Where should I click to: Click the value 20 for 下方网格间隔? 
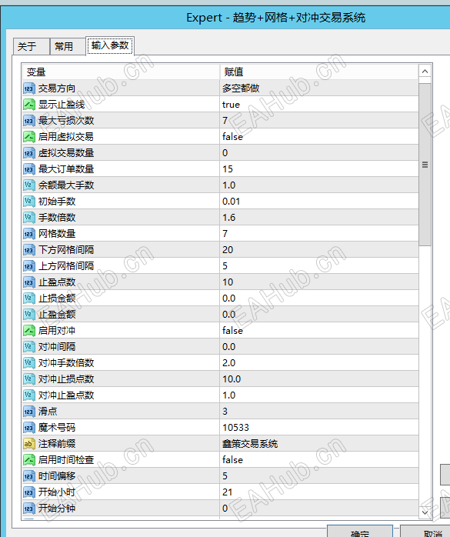228,250
